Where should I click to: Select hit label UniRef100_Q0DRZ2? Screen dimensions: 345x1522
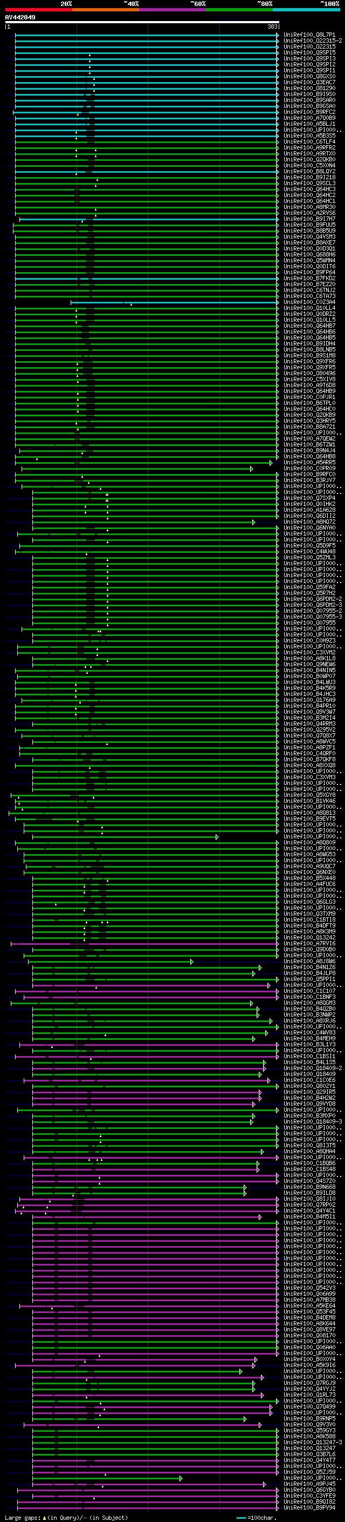pos(309,314)
